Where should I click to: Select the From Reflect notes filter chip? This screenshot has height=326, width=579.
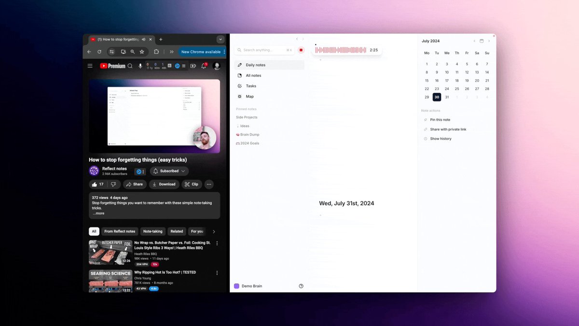point(120,231)
